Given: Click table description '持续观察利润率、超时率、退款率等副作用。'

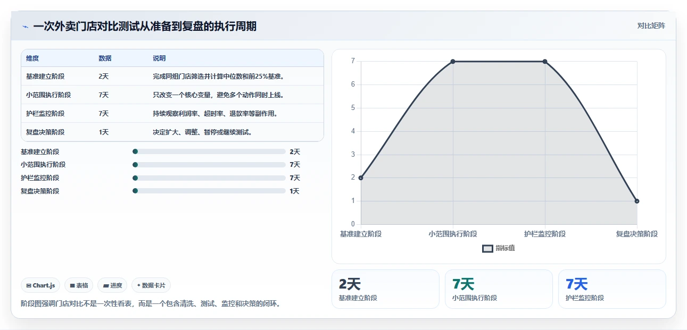Looking at the screenshot, I should click(x=216, y=113).
